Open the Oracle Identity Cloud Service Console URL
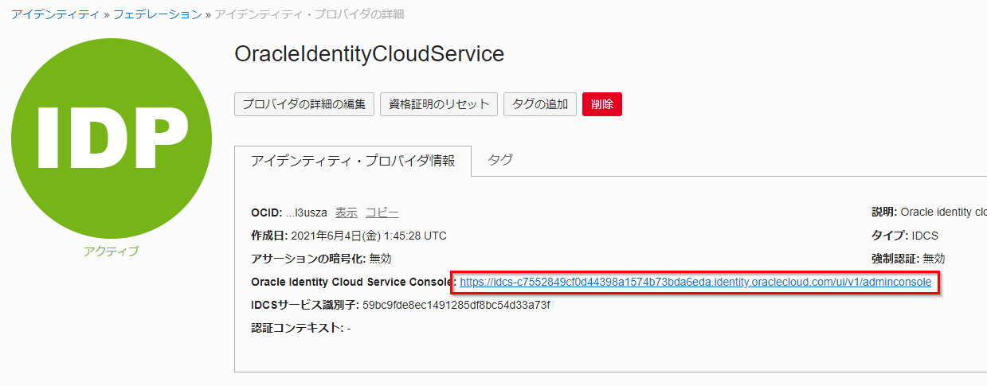987x386 pixels. pos(695,282)
